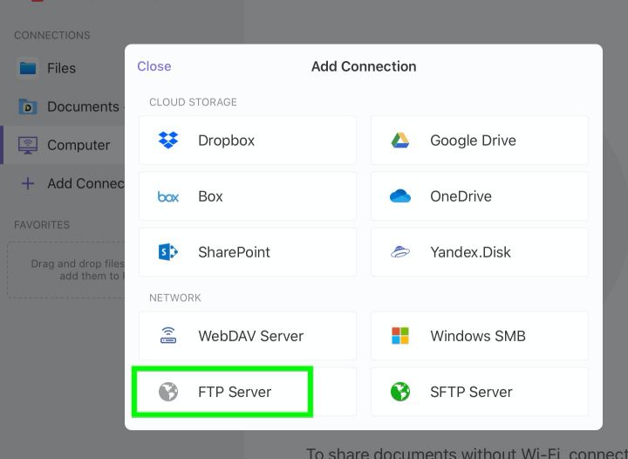Open Files in the sidebar

coord(61,68)
